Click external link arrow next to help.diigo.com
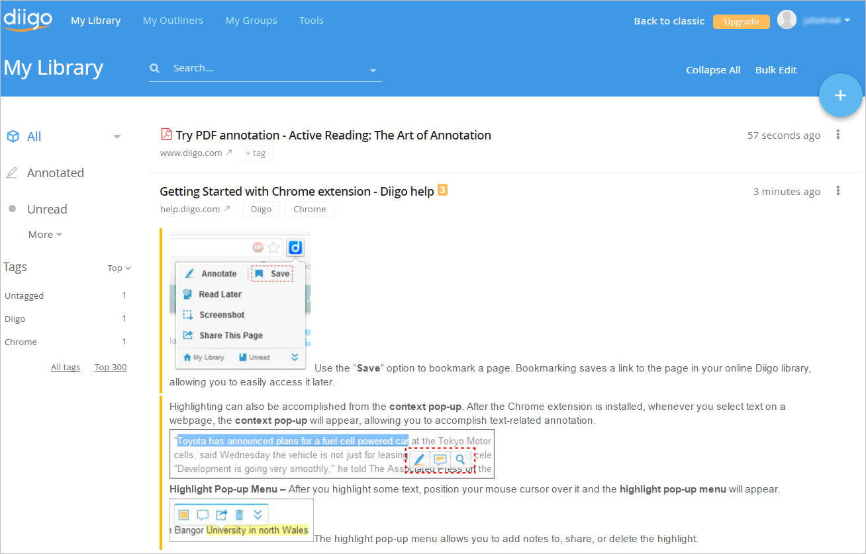The image size is (866, 554). (x=226, y=209)
